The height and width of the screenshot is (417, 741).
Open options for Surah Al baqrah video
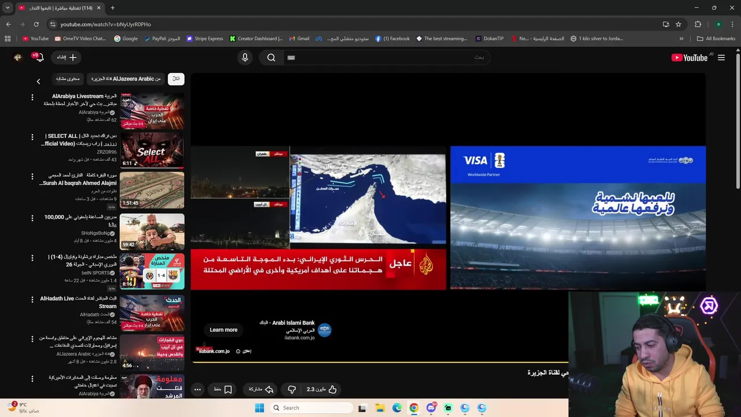[x=32, y=176]
